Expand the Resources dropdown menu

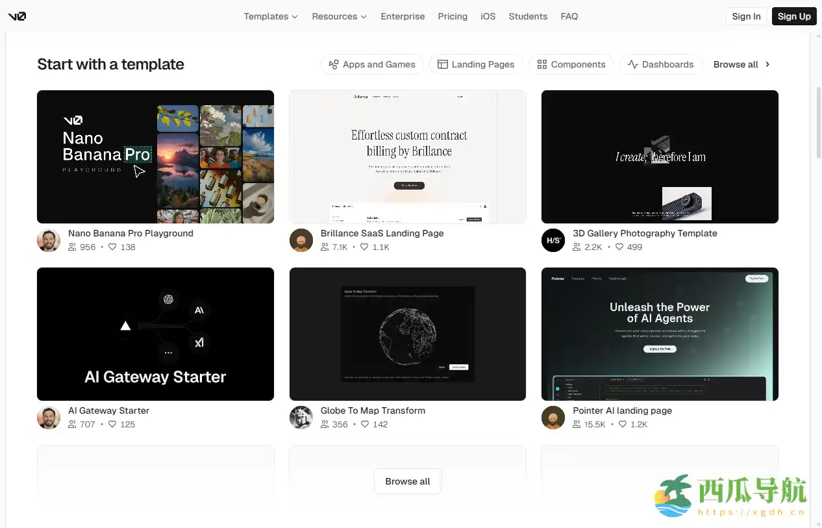(x=339, y=16)
